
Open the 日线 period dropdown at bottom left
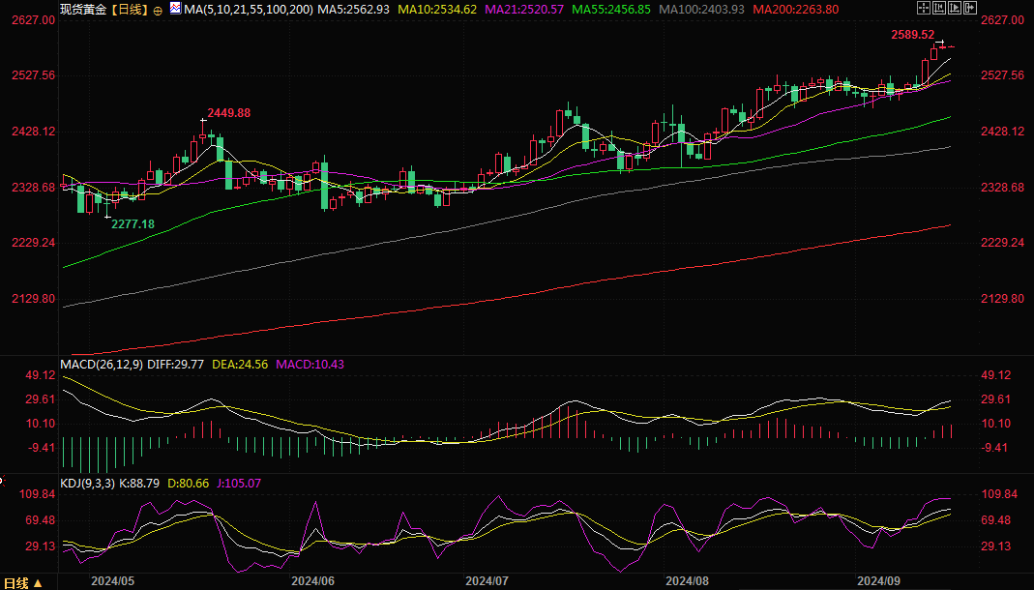coord(15,582)
